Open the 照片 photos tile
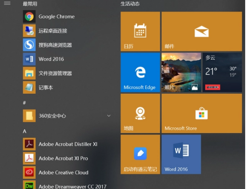This screenshot has height=189, width=246. [181, 72]
